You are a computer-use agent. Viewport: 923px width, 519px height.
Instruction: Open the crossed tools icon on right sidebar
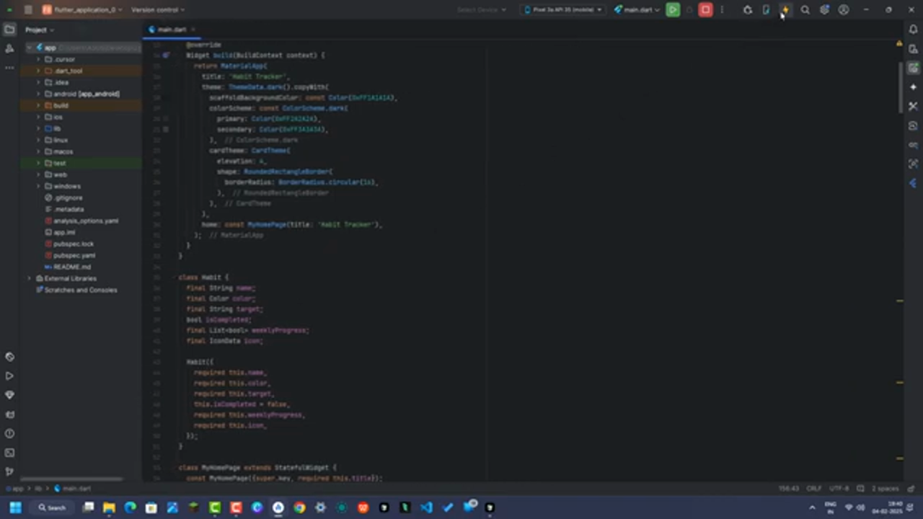pyautogui.click(x=913, y=106)
